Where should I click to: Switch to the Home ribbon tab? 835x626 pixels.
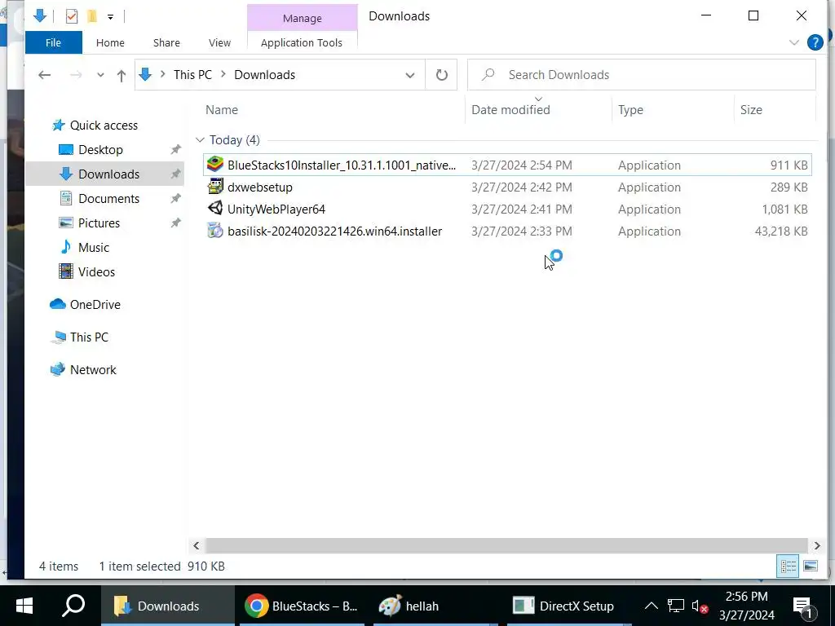(110, 42)
